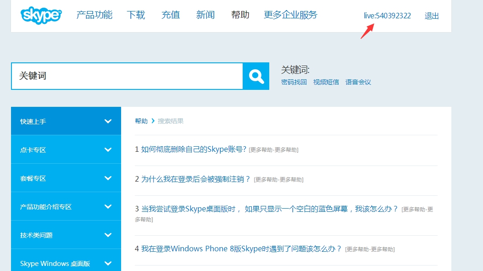Open the 密码找回 keyword link

(294, 82)
